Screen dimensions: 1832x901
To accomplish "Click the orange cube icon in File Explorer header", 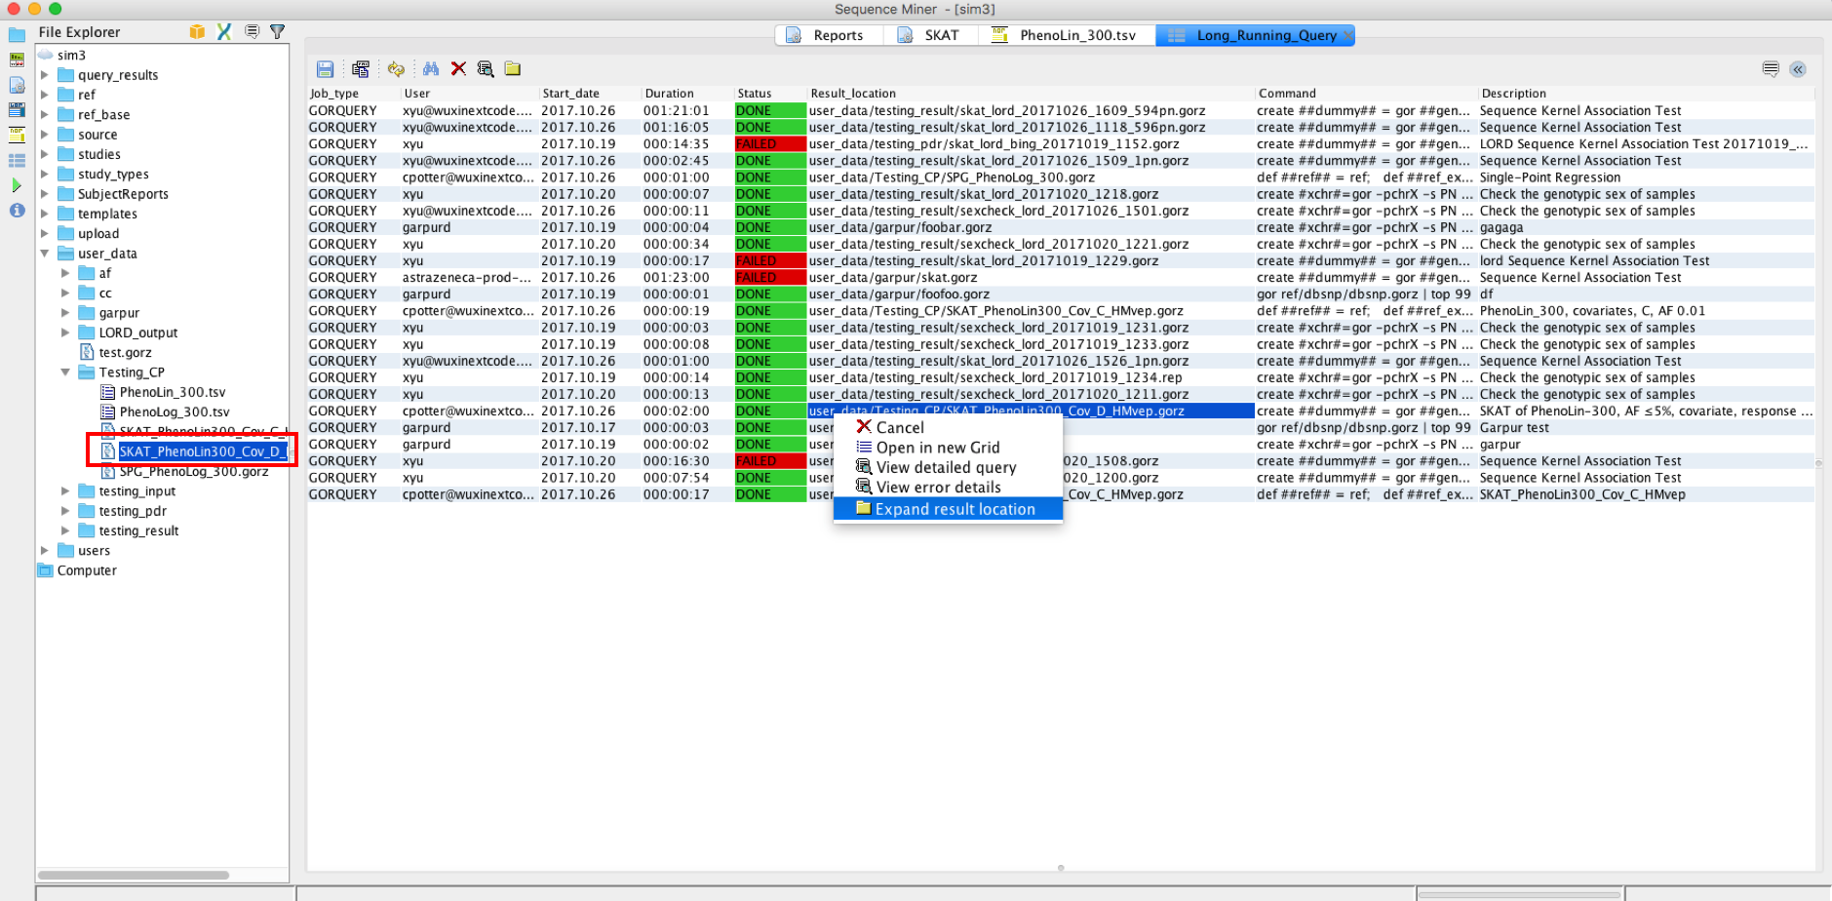I will coord(197,32).
